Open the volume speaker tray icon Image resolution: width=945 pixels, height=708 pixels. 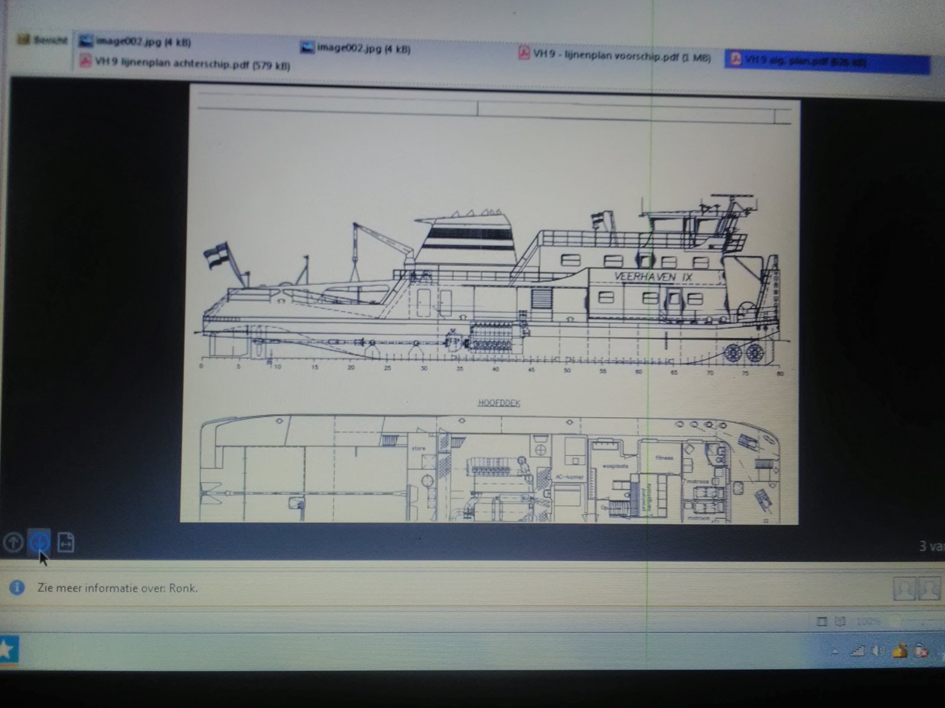[879, 651]
